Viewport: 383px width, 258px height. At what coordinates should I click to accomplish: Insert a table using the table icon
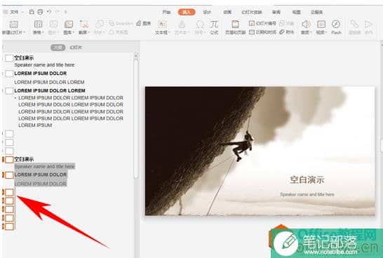(39, 24)
